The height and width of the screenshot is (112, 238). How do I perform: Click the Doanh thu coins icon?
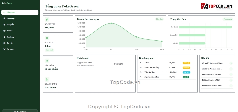(47, 20)
